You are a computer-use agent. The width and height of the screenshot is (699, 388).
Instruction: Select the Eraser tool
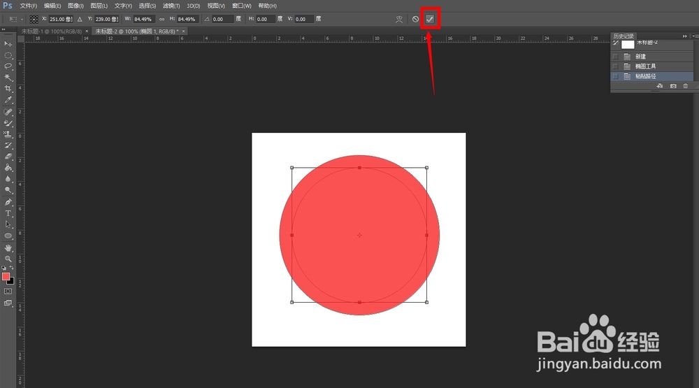tap(8, 157)
